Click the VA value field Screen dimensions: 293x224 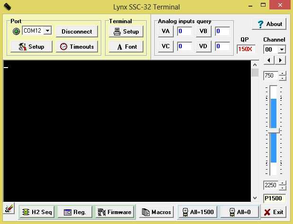185,31
